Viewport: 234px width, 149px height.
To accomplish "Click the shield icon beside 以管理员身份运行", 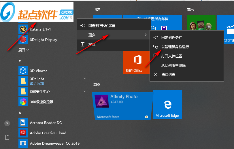I will pyautogui.click(x=156, y=47).
